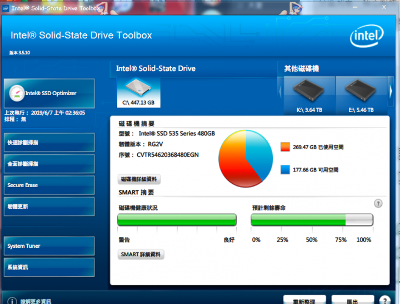Click the blue free space swatch
This screenshot has height=304, width=400.
[285, 169]
